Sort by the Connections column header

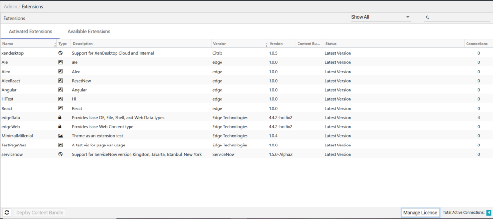[478, 44]
